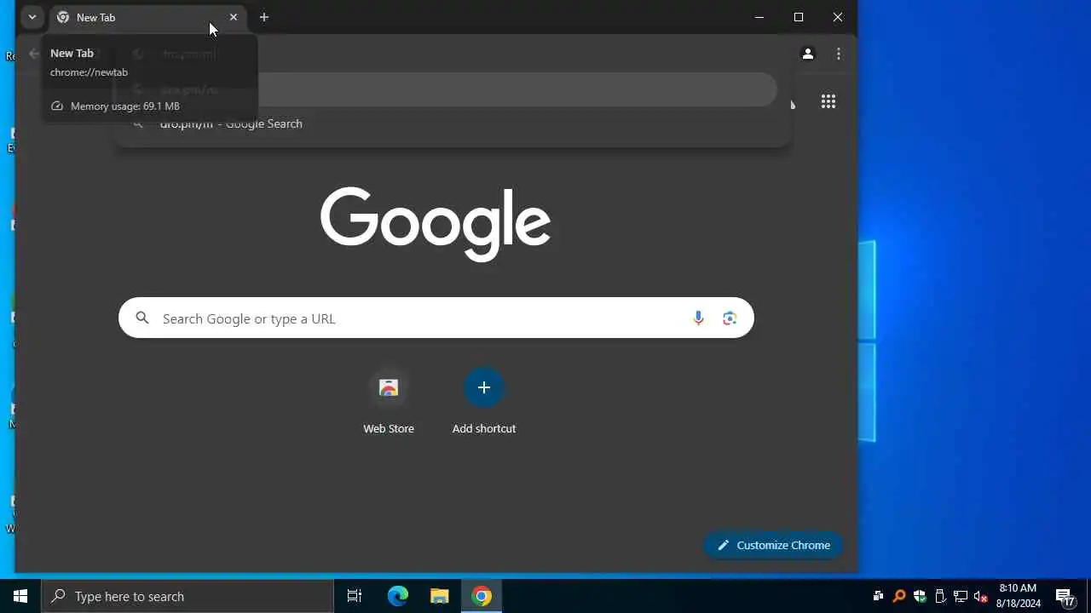Select the 'Google Search' suggestion row
This screenshot has width=1091, height=613.
tap(453, 124)
